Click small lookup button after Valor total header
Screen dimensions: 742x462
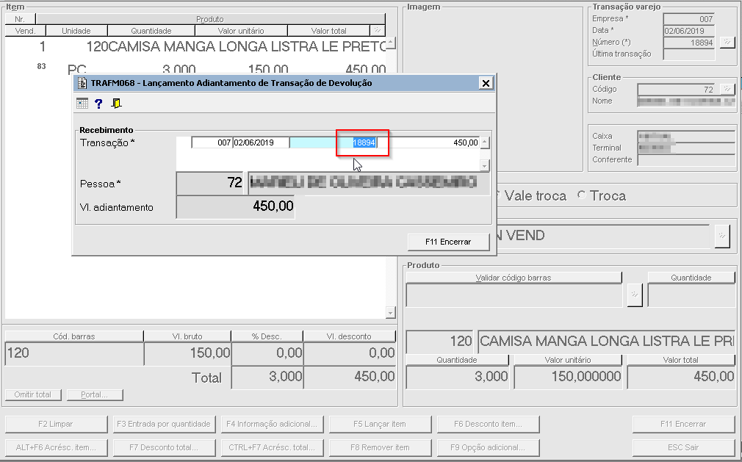coord(377,30)
